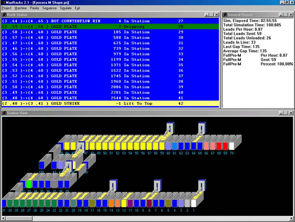This screenshot has width=295, height=222.
Task: Click the Exit menu item
Action: pyautogui.click(x=77, y=8)
